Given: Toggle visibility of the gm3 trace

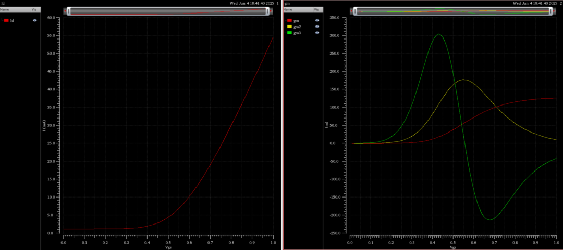Looking at the screenshot, I should 317,33.
